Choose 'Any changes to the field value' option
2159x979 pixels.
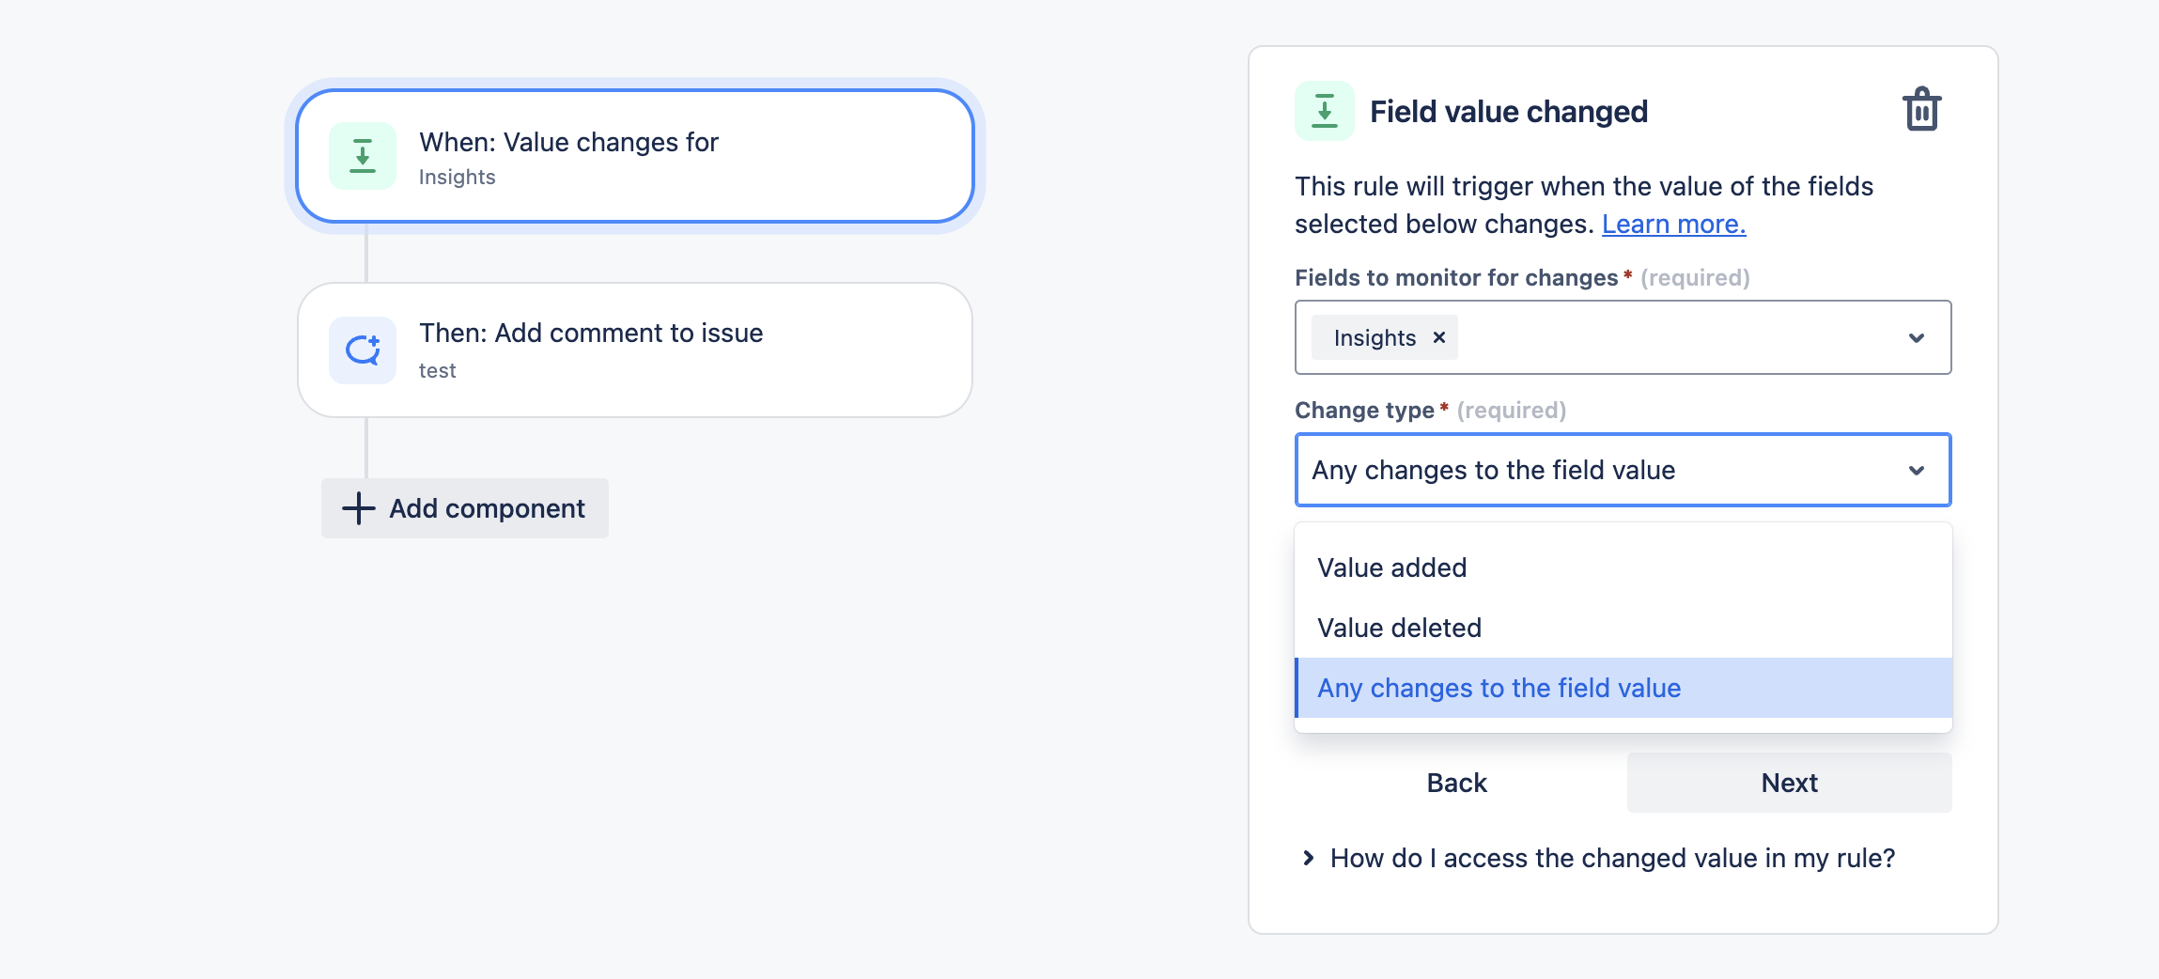click(1499, 688)
